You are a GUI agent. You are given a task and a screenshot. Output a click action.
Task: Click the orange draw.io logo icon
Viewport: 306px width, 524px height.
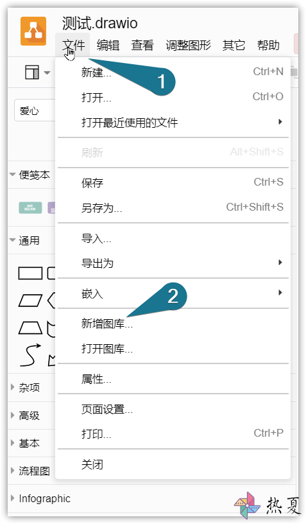[x=33, y=31]
